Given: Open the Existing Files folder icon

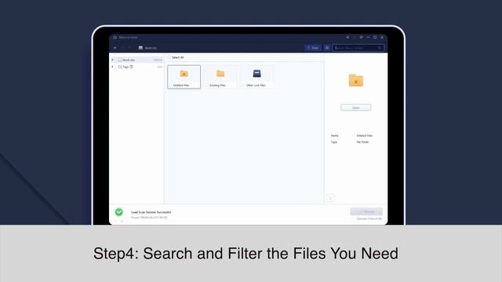Looking at the screenshot, I should pyautogui.click(x=220, y=74).
